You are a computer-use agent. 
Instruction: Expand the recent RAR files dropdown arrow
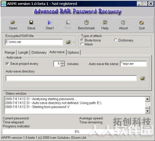click(x=74, y=42)
